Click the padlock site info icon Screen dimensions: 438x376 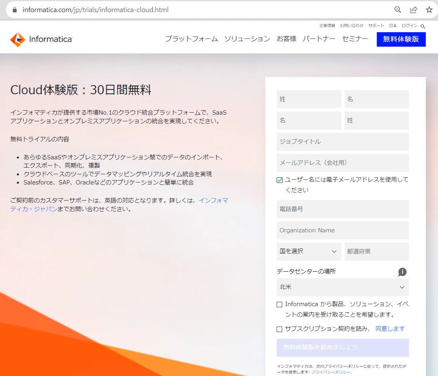[15, 10]
